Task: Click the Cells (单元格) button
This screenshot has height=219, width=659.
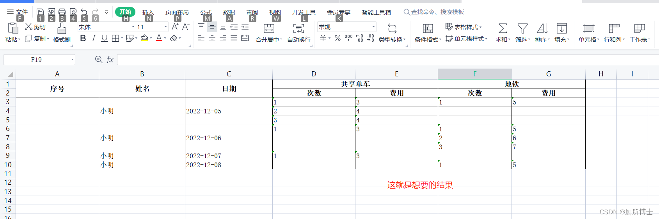Action: click(589, 32)
